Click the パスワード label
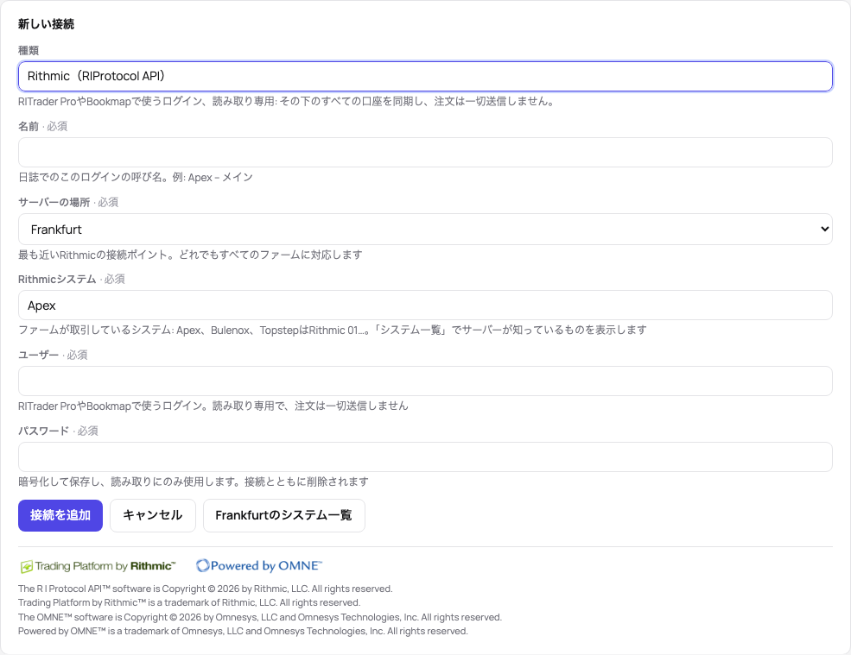The width and height of the screenshot is (851, 655). point(43,431)
